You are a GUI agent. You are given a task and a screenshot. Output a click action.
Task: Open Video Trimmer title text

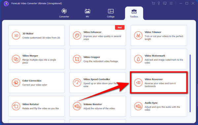(153, 32)
